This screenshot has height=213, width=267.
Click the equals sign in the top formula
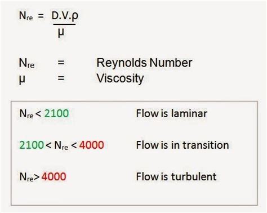tap(41, 16)
